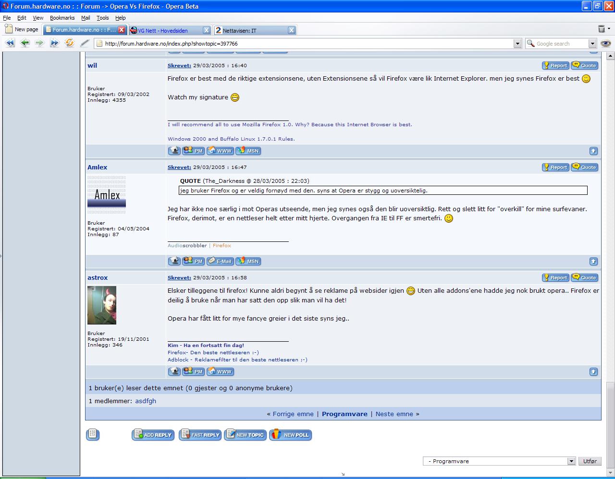Start a New Topic
This screenshot has width=615, height=479.
(x=246, y=435)
